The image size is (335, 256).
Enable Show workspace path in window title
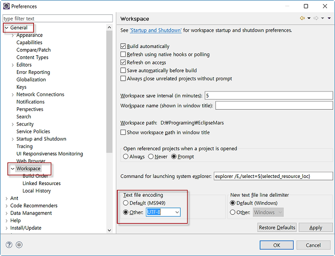(123, 132)
